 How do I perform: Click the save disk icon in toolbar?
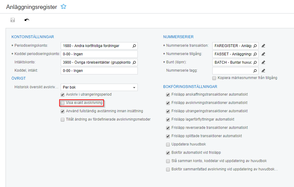pos(13,20)
